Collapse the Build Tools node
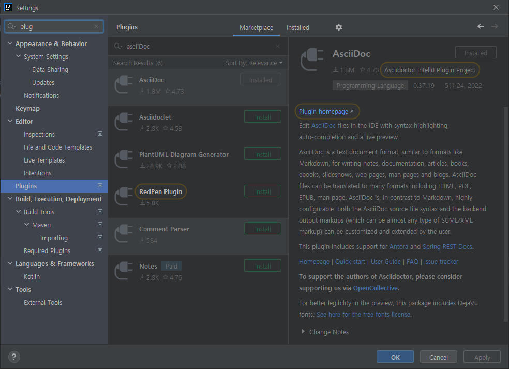The image size is (509, 369). pyautogui.click(x=19, y=212)
